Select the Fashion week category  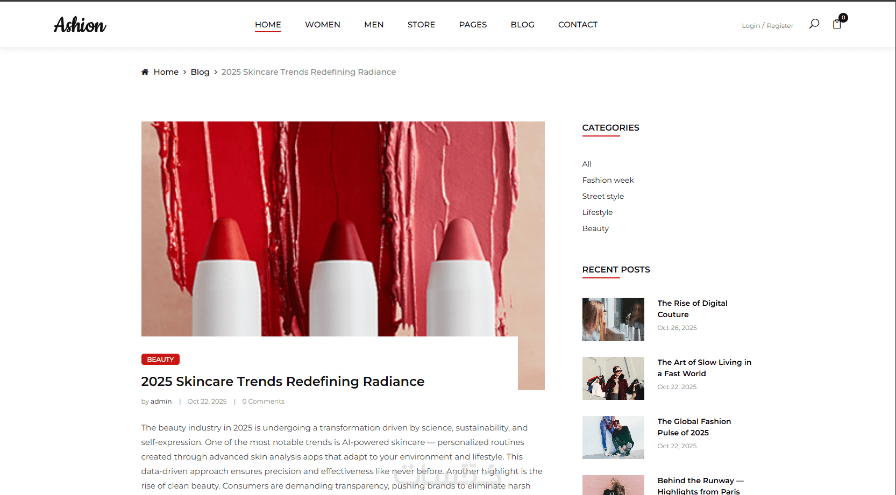click(608, 180)
